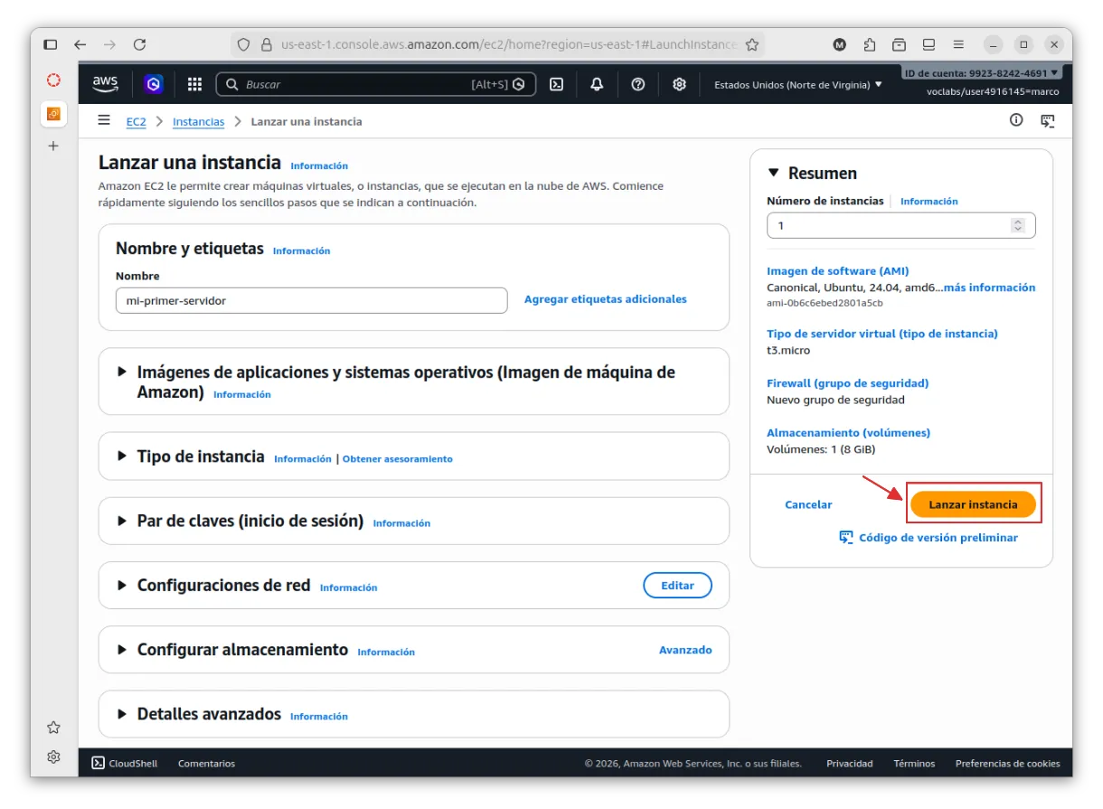Click Editar in Configuraciones de red
The height and width of the screenshot is (809, 1103).
click(677, 586)
